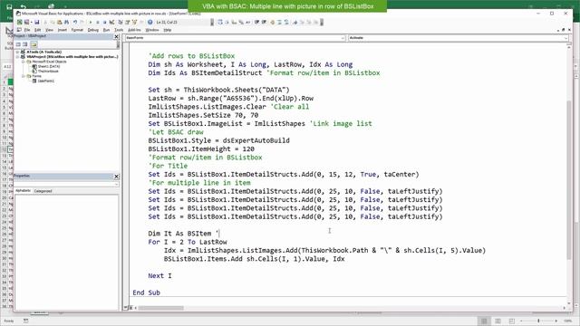Screen dimensions: 580x326
Task: Toggle Folders in the Project Explorer panel
Action: click(34, 44)
